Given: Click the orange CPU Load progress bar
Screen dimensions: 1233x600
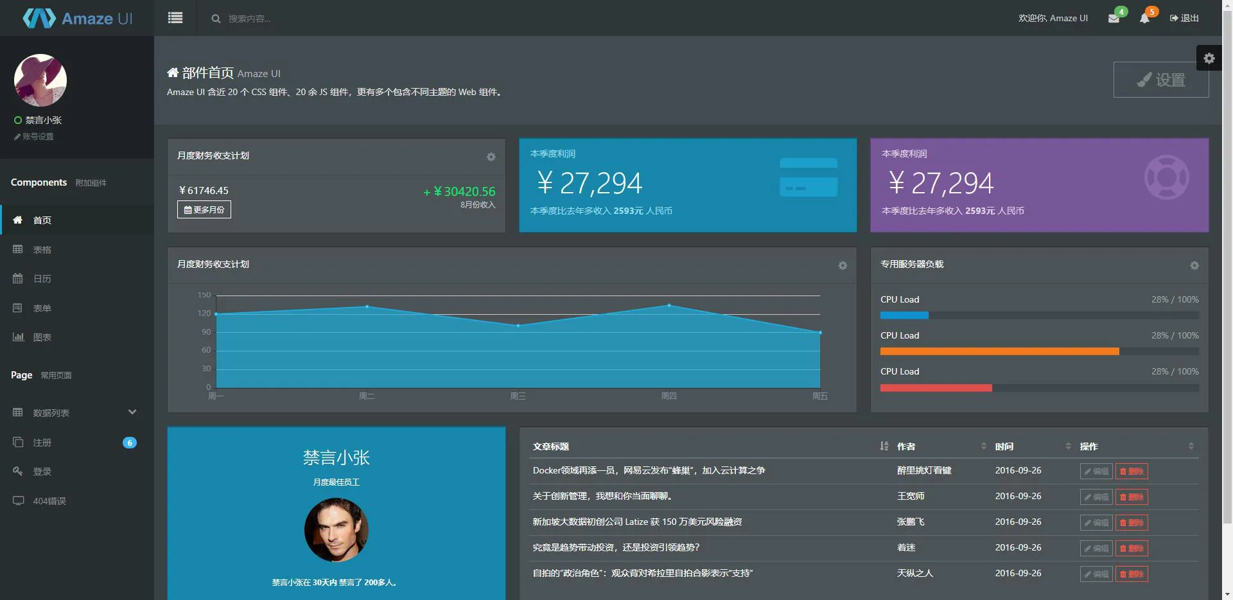Looking at the screenshot, I should tap(999, 351).
